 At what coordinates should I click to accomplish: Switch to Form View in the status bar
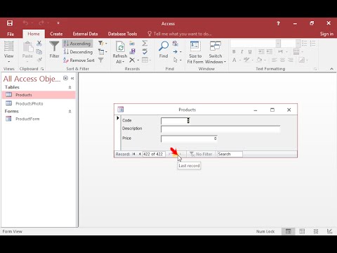click(x=289, y=231)
